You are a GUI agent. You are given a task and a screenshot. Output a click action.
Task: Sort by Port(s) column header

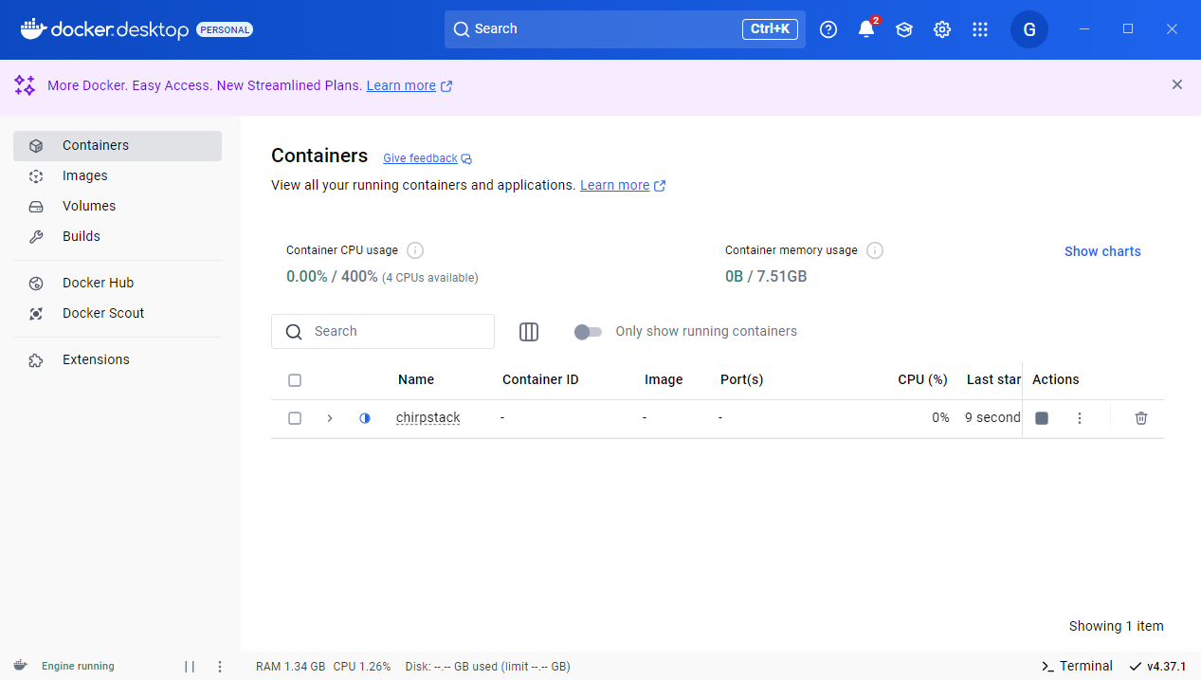(741, 380)
